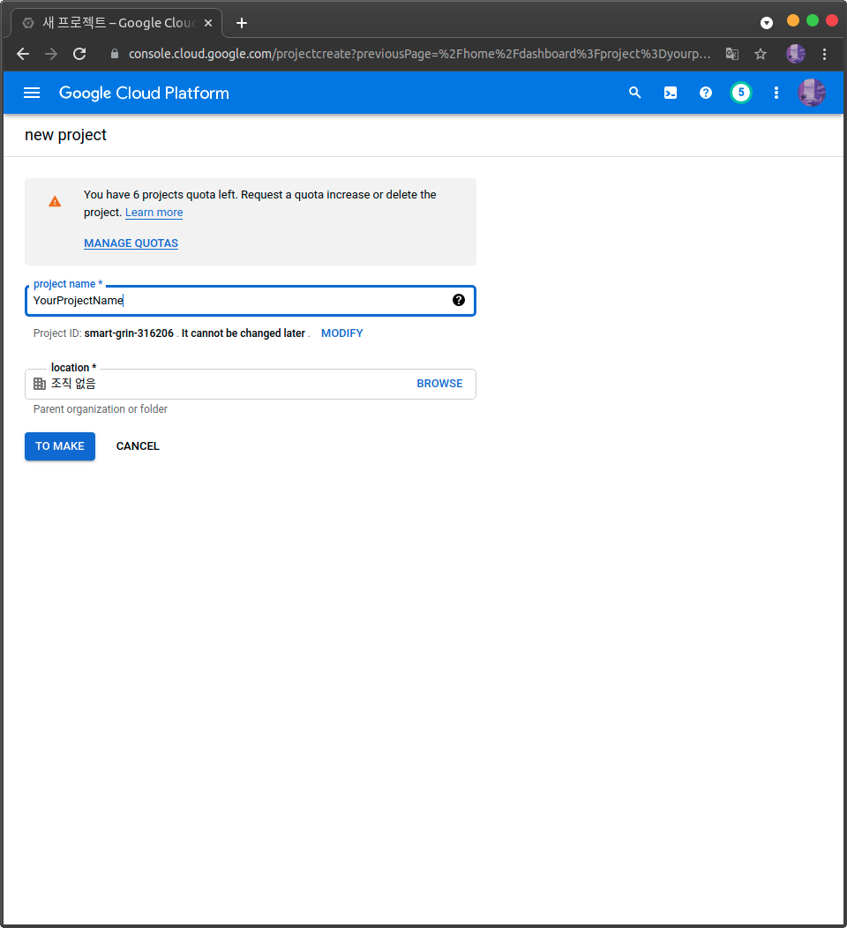Click BROWSE to choose location
This screenshot has width=847, height=928.
(x=439, y=384)
